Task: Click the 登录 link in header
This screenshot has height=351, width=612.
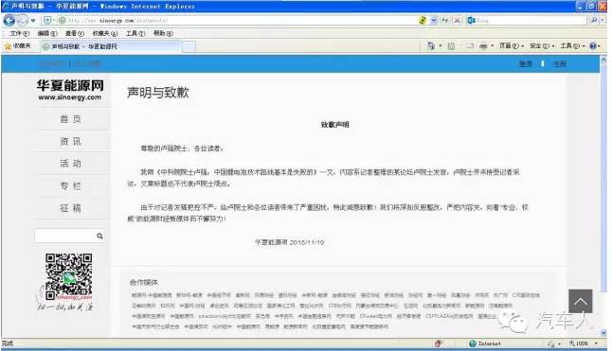Action: 526,64
